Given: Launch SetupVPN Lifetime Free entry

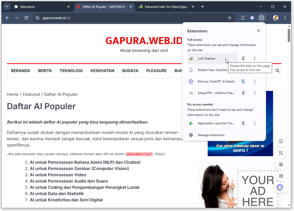Looking at the screenshot, I should pos(212,93).
